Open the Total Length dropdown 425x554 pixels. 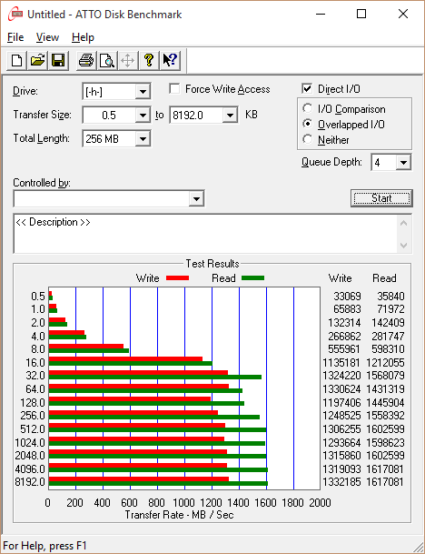[x=143, y=139]
